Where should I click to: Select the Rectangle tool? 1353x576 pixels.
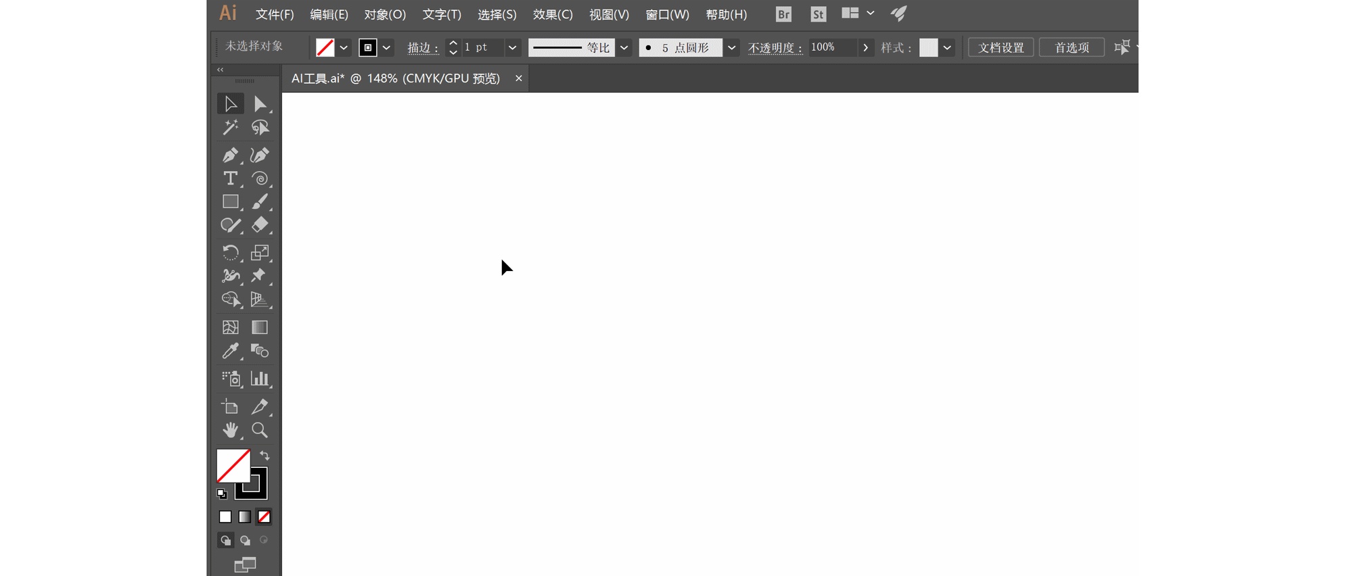click(231, 201)
